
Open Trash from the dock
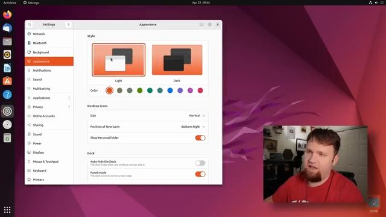[7, 138]
